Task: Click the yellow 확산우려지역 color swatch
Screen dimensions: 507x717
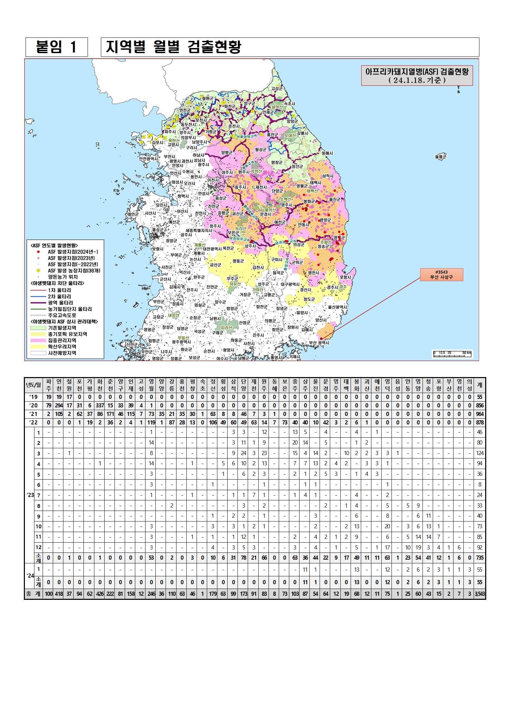Action: [38, 347]
